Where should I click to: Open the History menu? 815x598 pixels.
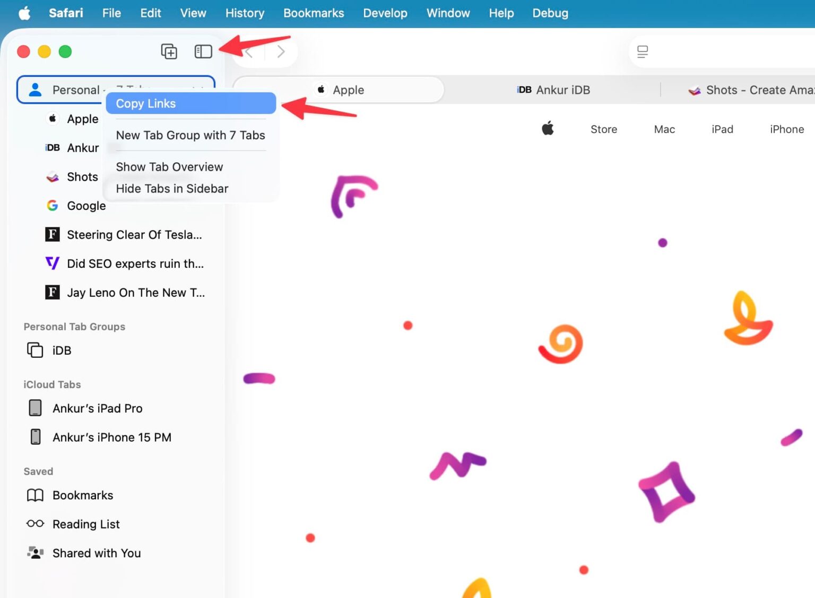click(x=245, y=13)
